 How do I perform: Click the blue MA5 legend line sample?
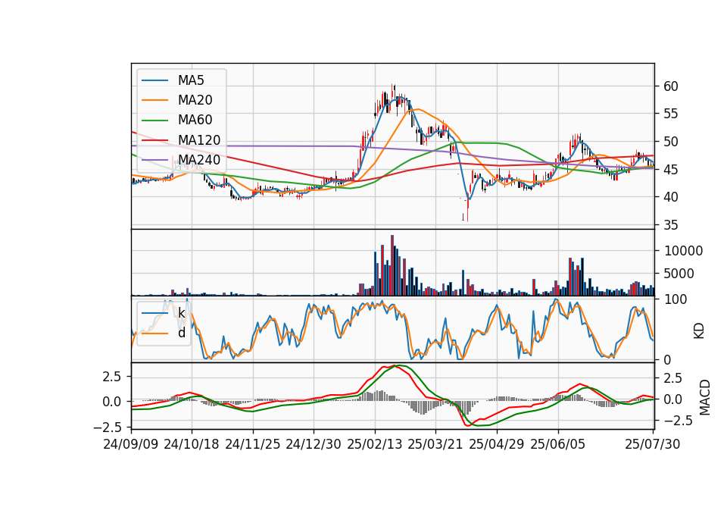(154, 81)
